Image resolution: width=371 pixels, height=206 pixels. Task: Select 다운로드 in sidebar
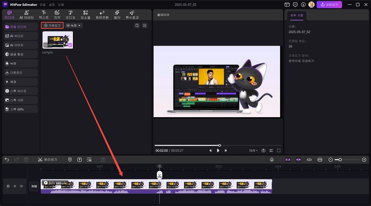[x=21, y=73]
